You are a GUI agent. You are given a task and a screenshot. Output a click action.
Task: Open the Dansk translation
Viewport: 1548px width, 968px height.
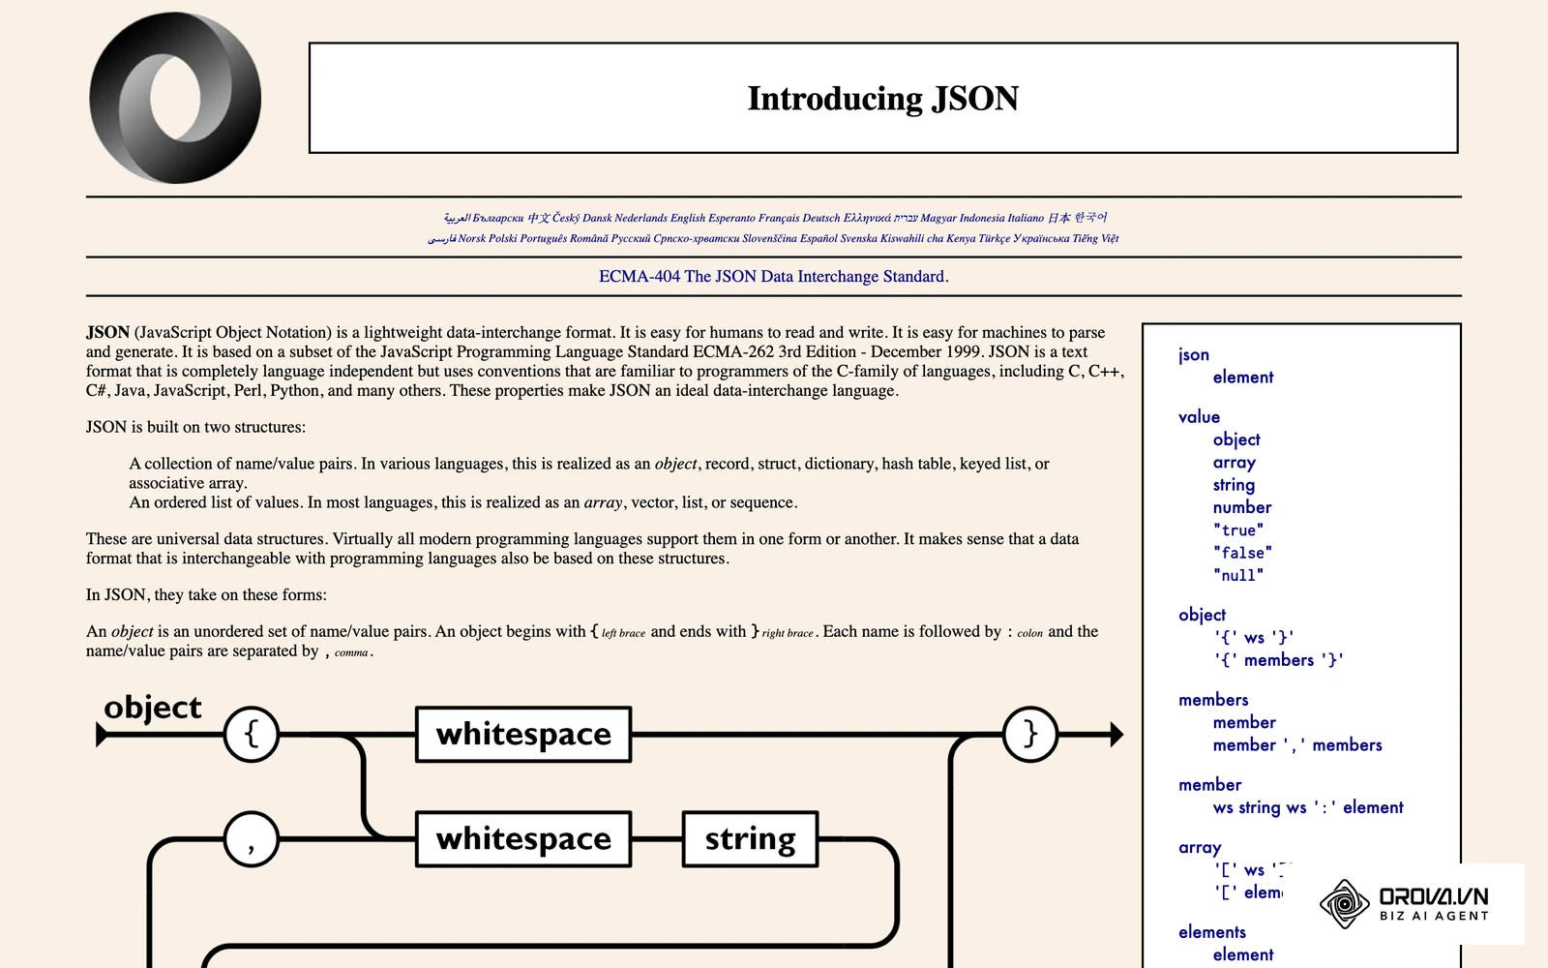pyautogui.click(x=597, y=218)
